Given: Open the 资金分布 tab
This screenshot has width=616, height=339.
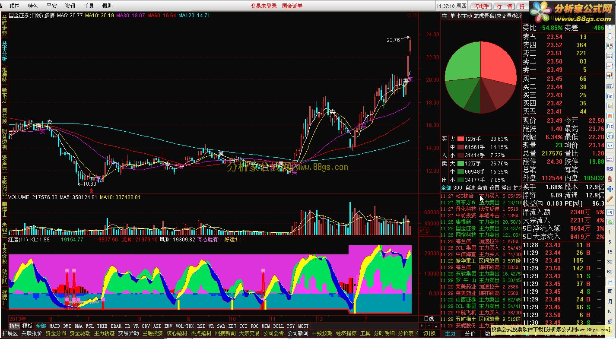Looking at the screenshot, I should click(x=56, y=333).
